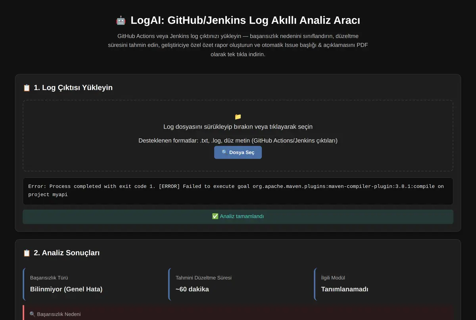Click the '~60 dakika' value
Image resolution: width=476 pixels, height=320 pixels.
click(192, 289)
